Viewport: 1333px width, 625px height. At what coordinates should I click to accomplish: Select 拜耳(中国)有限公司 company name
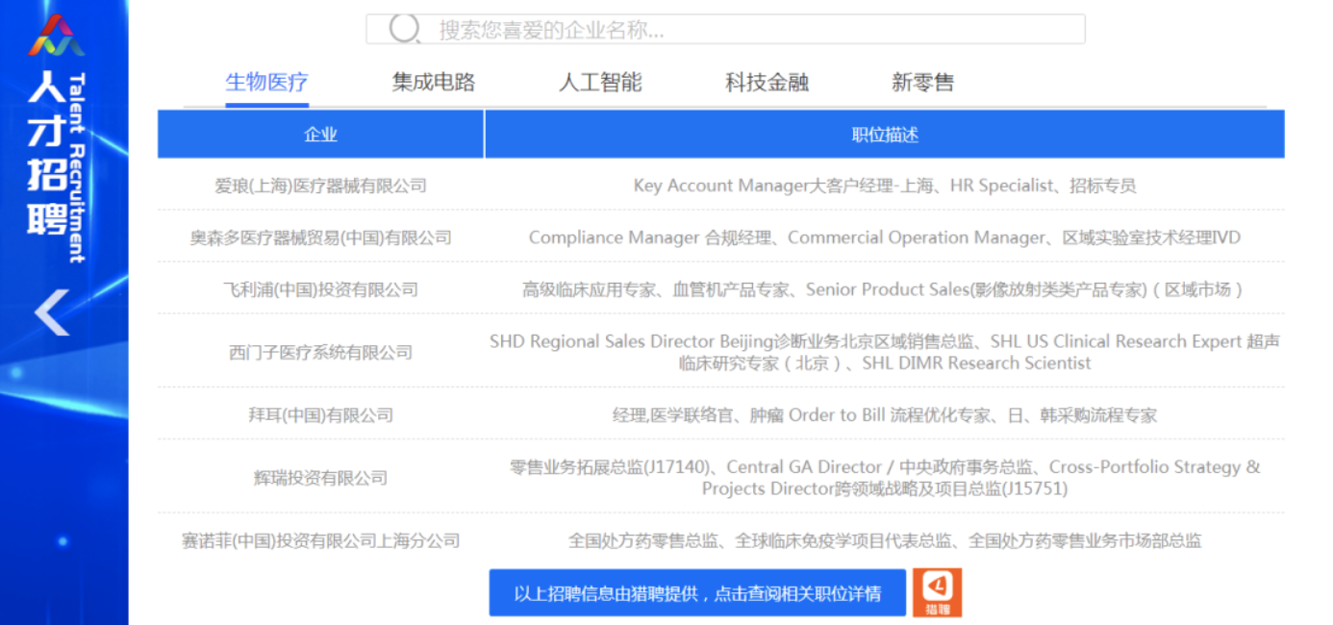click(x=320, y=415)
